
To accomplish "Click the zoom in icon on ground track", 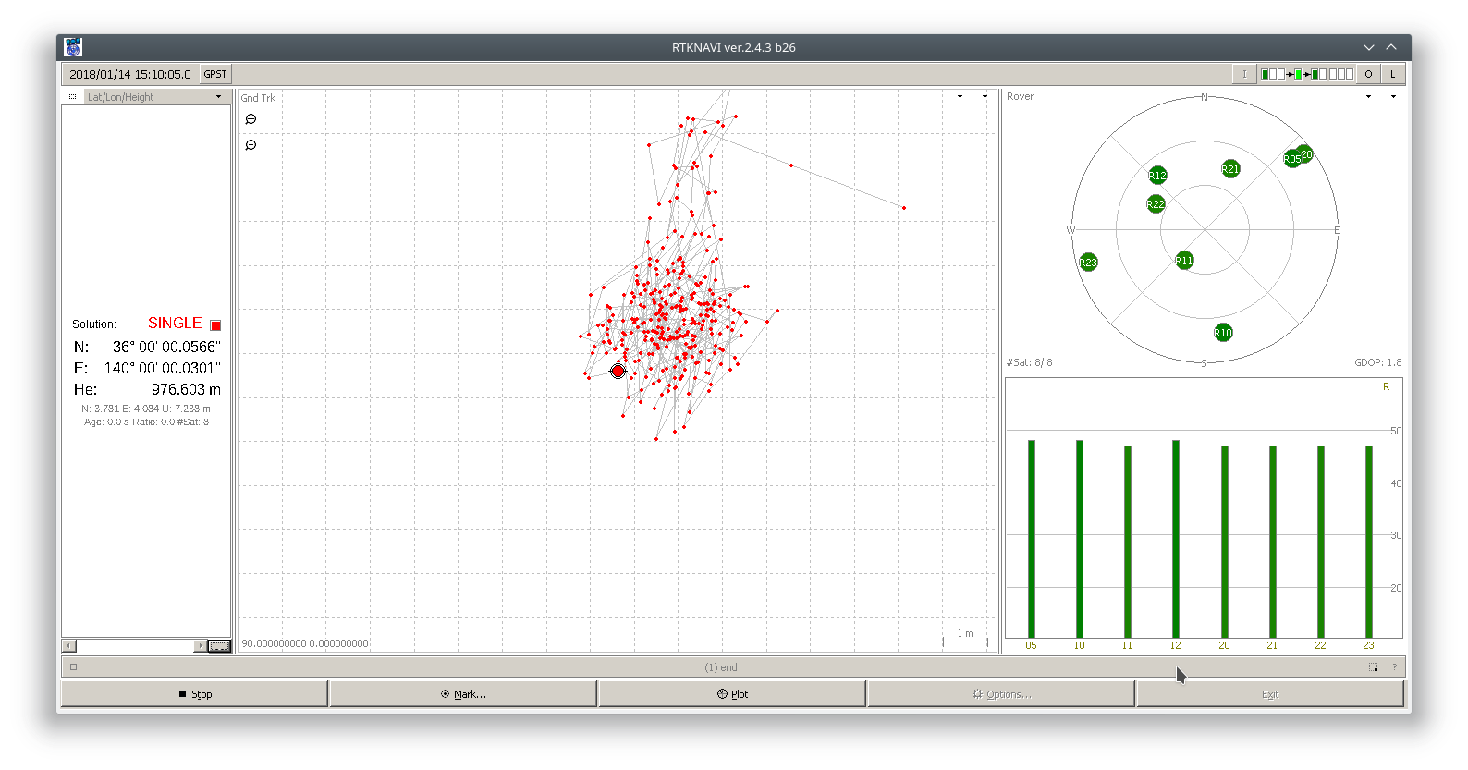I will coord(251,119).
